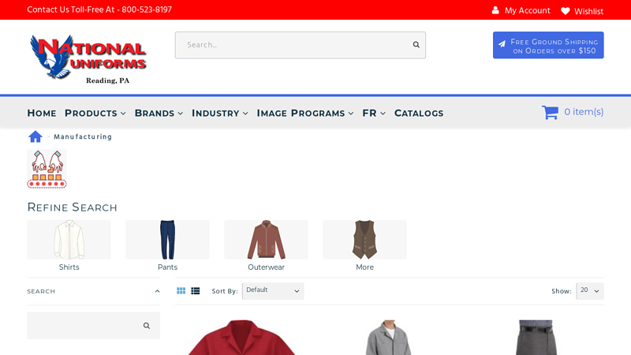
Task: Expand the Brands menu
Action: [159, 113]
